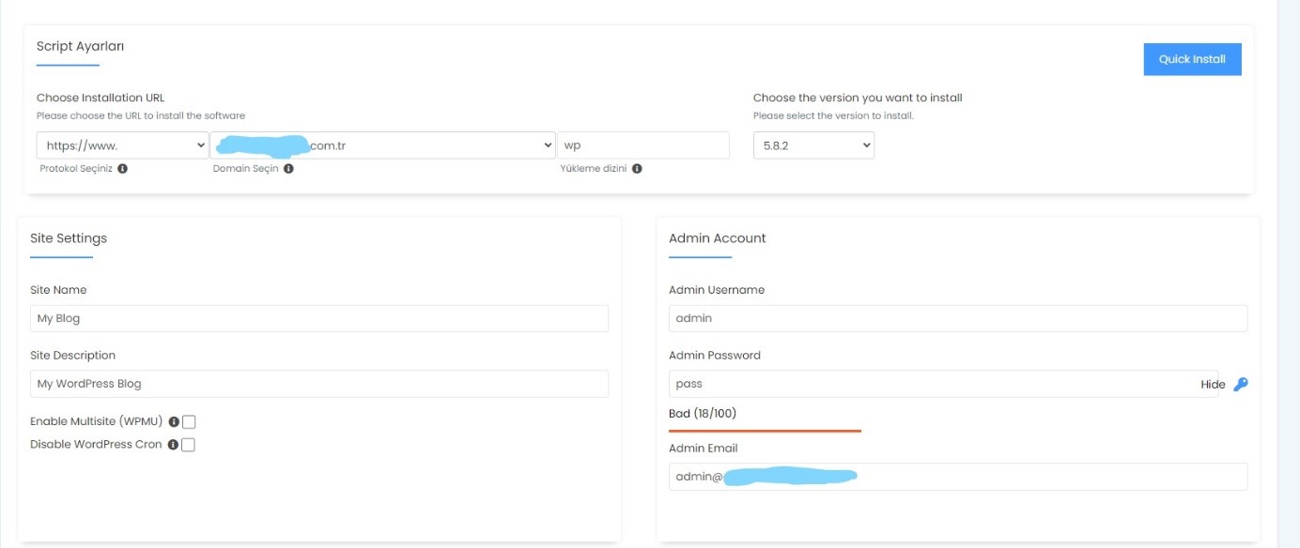Click 'Choose the version you want to install' label
This screenshot has width=1300, height=548.
coord(858,98)
